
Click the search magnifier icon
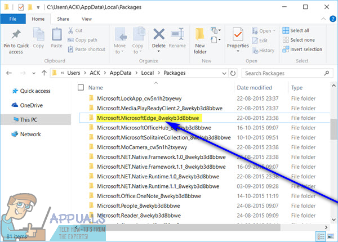327,73
